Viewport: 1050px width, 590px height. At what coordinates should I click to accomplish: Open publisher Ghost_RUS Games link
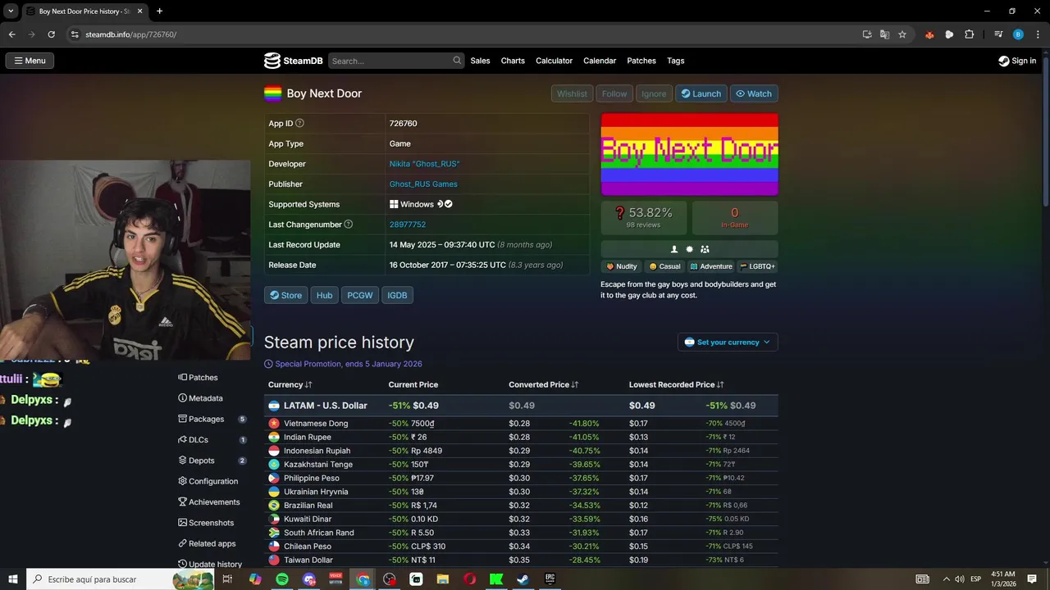point(423,184)
